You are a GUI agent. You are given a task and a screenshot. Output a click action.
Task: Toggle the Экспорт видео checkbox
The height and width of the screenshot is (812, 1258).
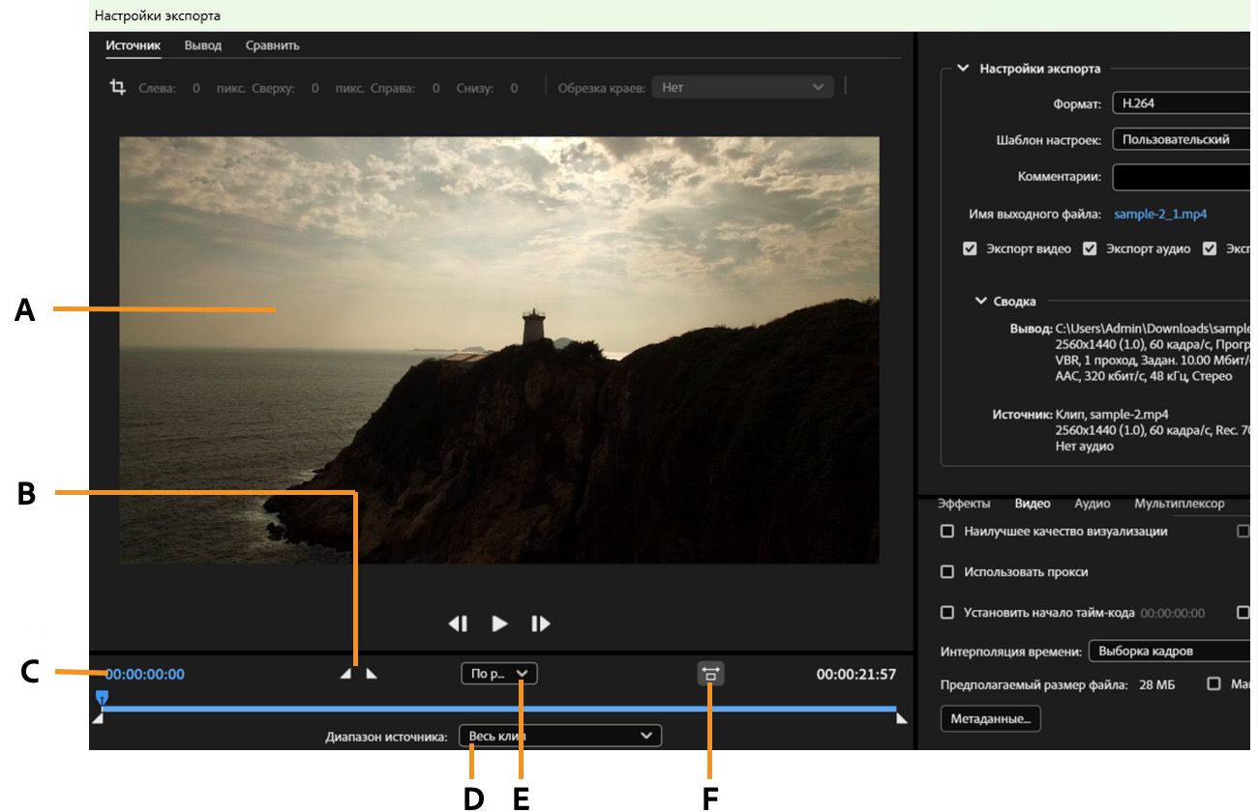pyautogui.click(x=970, y=249)
